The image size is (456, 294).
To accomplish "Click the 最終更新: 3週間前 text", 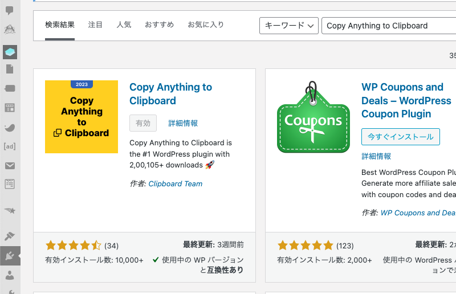I will 213,245.
